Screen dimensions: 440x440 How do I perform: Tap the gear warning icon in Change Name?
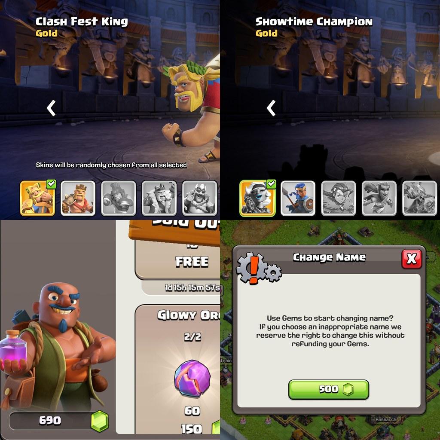258,268
